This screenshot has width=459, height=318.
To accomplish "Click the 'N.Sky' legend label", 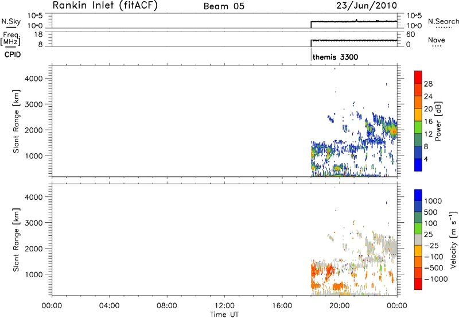I will pos(11,21).
